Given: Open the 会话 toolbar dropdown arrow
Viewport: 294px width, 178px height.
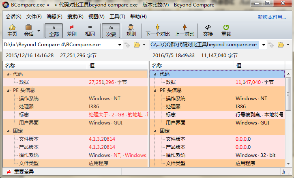Looking at the screenshot, I should tap(39, 30).
